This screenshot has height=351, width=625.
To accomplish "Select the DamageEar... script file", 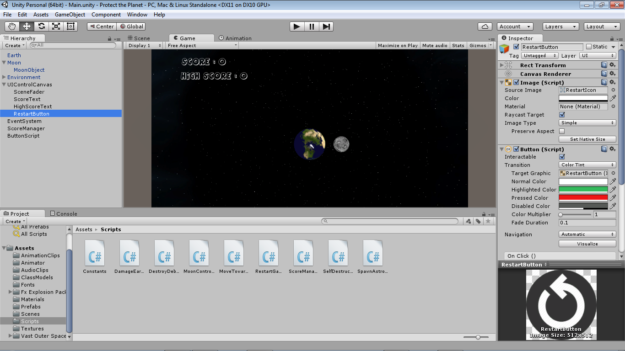I will (129, 252).
